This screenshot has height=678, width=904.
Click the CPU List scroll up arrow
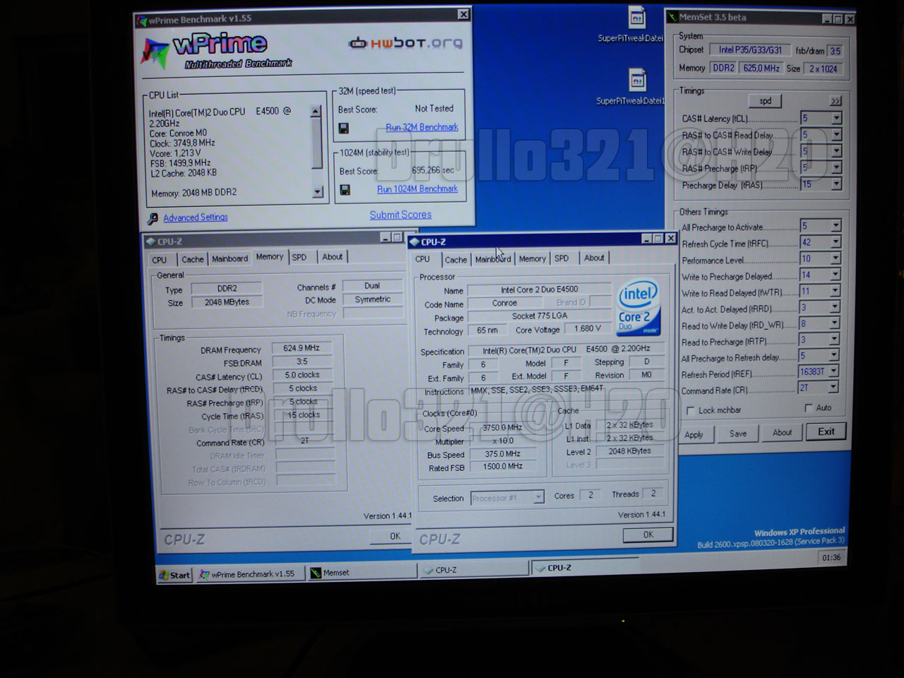pos(316,112)
